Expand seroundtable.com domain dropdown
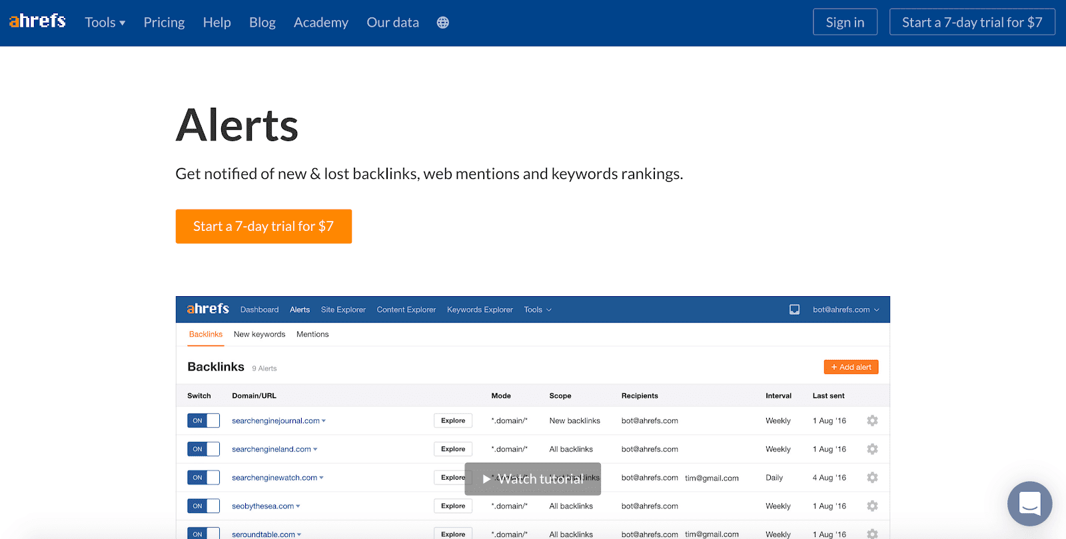Image resolution: width=1066 pixels, height=539 pixels. [x=299, y=534]
